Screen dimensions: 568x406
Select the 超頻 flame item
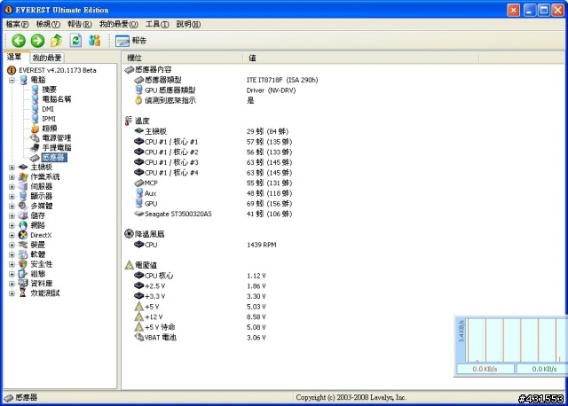coord(50,129)
